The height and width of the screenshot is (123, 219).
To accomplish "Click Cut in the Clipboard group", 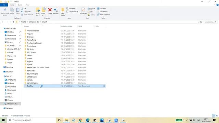I will pos(24,9).
